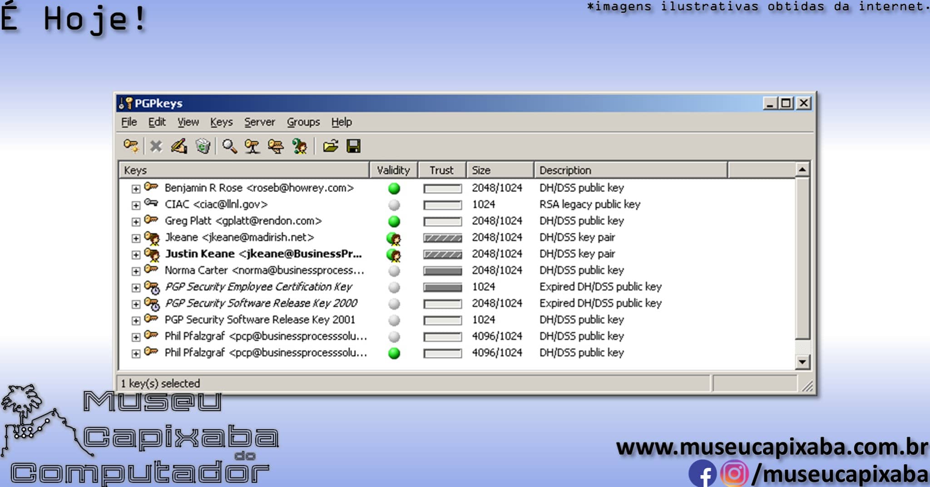Sort by the Keys column header
Viewport: 930px width, 487px height.
point(244,170)
